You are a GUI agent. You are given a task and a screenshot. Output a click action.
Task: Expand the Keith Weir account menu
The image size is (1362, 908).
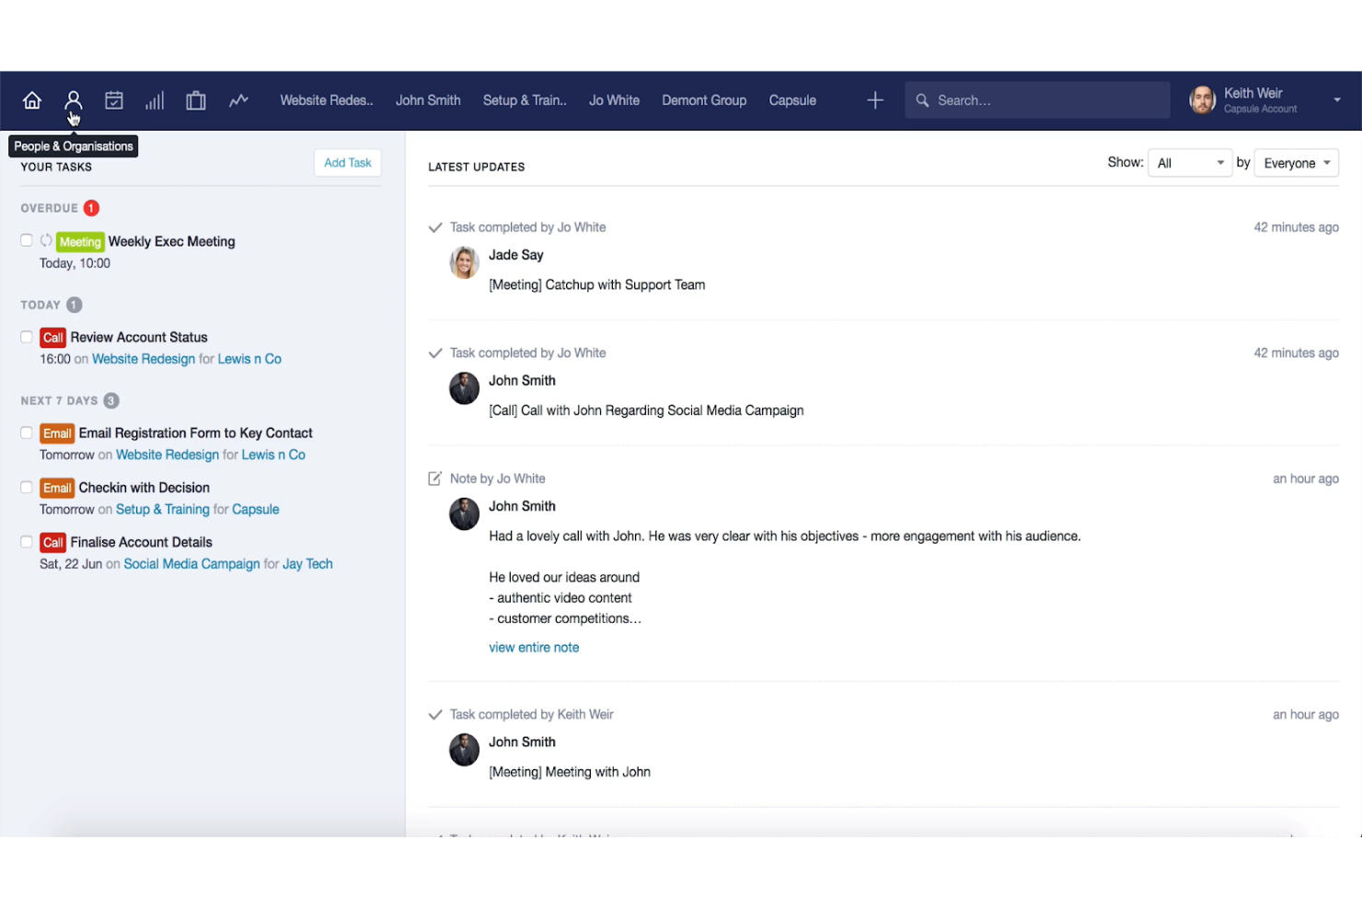pos(1336,99)
